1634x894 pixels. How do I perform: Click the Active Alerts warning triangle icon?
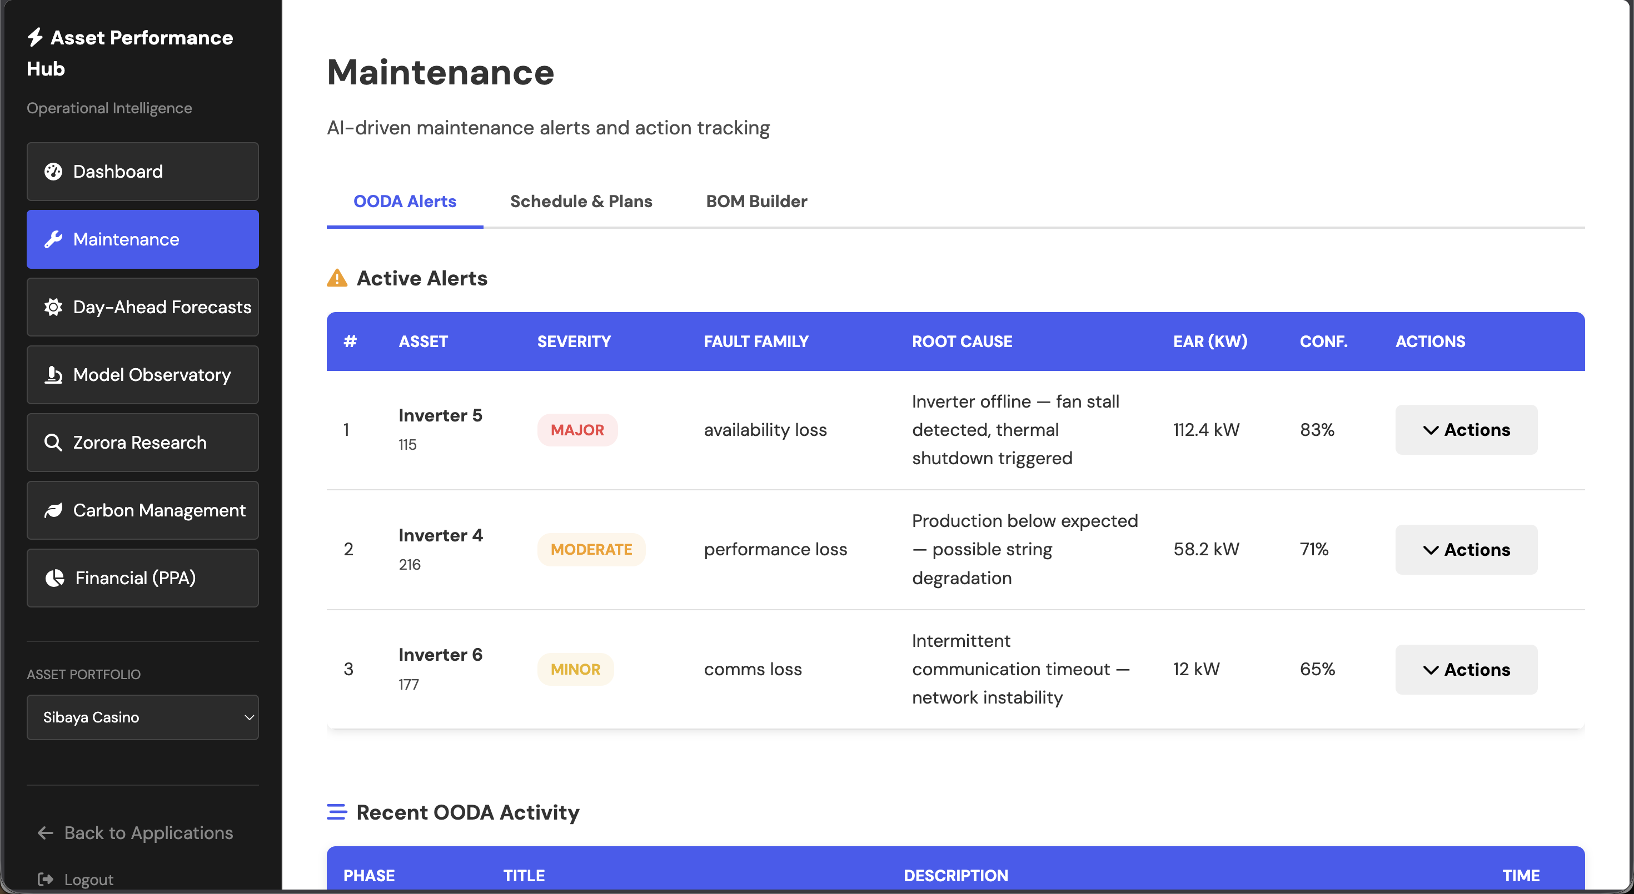pos(337,278)
